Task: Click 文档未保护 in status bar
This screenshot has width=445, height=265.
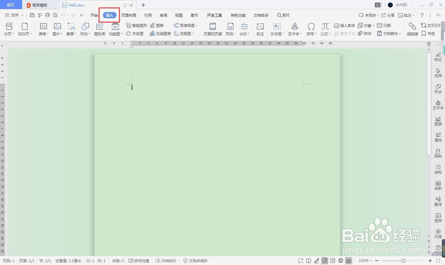Action: (195, 261)
